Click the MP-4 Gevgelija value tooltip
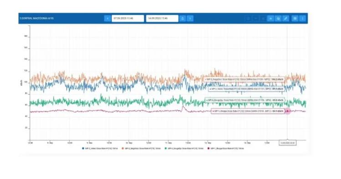This screenshot has width=341, height=179. 245,100
